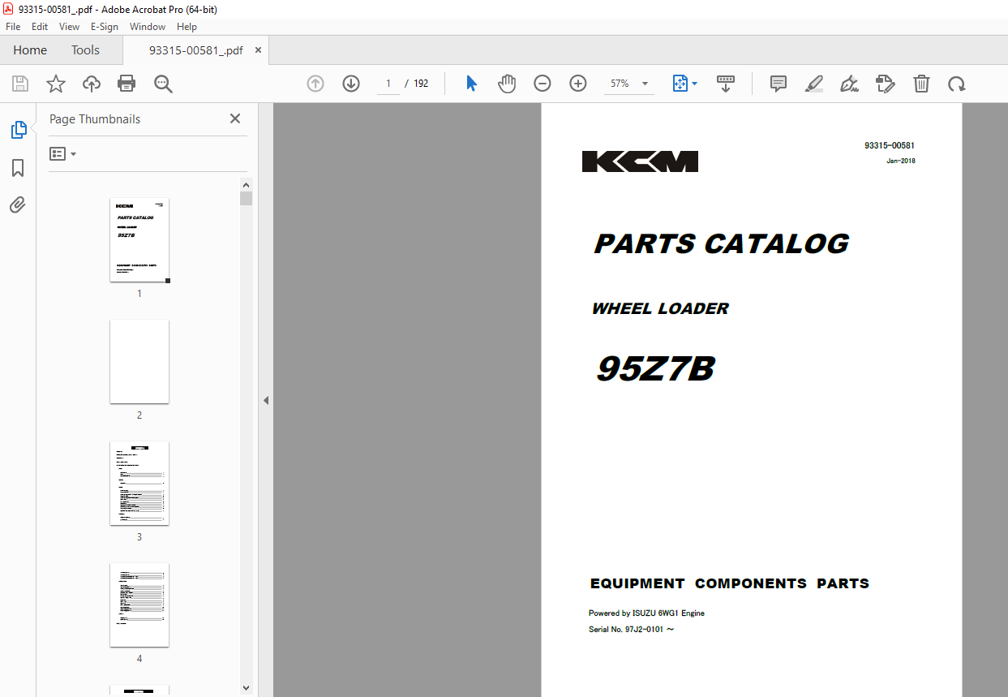Click the document number 93315-00581
This screenshot has height=697, width=1008.
[x=890, y=145]
